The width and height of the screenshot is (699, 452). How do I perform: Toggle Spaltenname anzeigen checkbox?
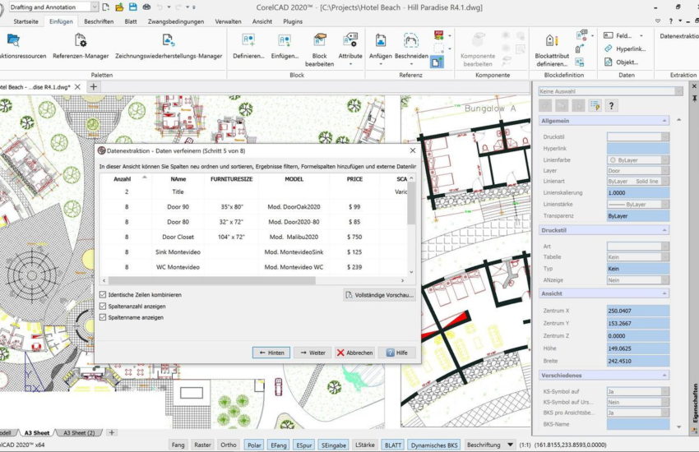[x=103, y=317]
